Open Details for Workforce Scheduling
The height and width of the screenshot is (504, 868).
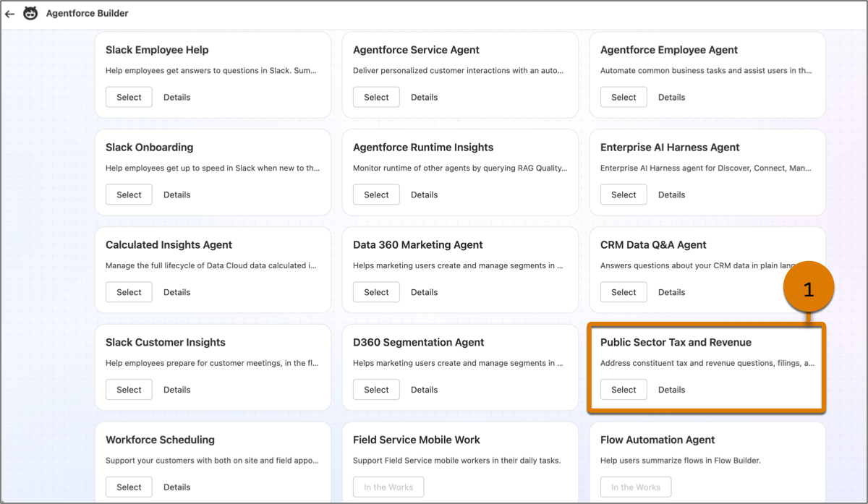tap(176, 487)
